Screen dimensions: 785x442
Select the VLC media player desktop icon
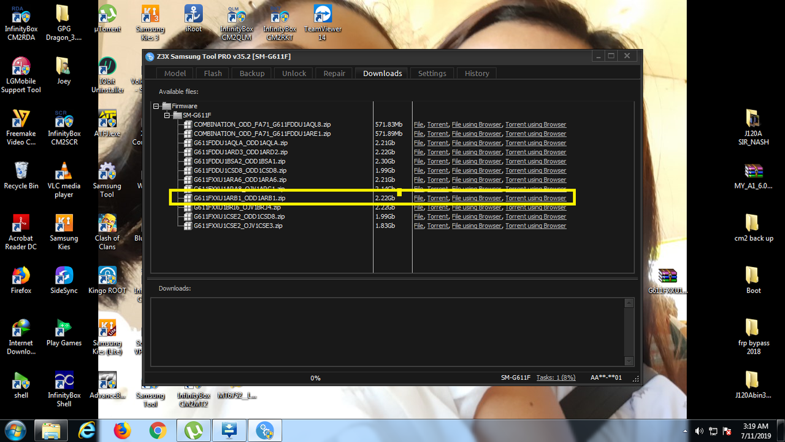64,180
